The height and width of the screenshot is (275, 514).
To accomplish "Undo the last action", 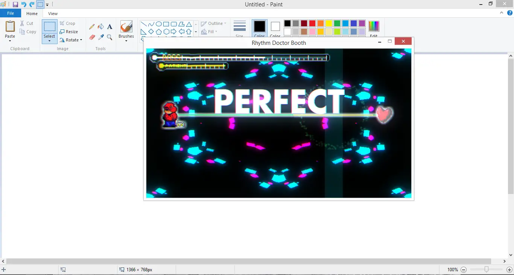I will coord(23,5).
